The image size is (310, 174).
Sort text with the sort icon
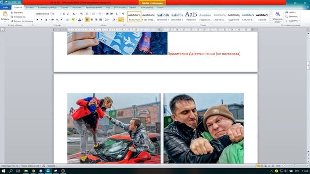coord(117,14)
